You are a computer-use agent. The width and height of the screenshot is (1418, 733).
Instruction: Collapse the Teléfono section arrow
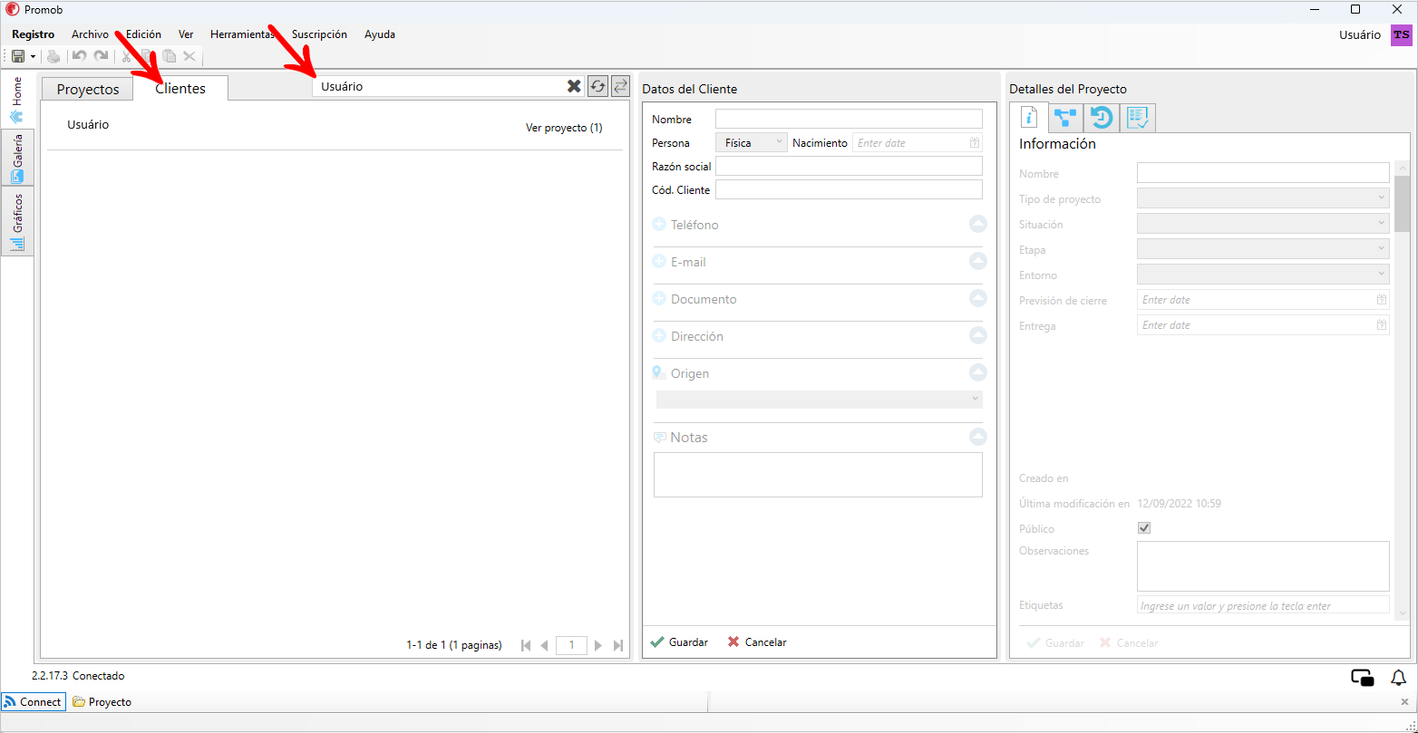(x=977, y=224)
